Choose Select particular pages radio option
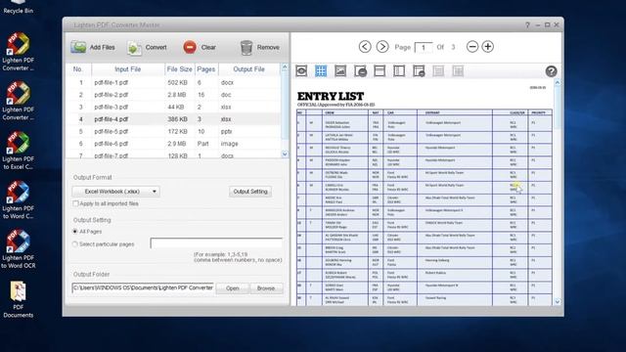 [75, 244]
